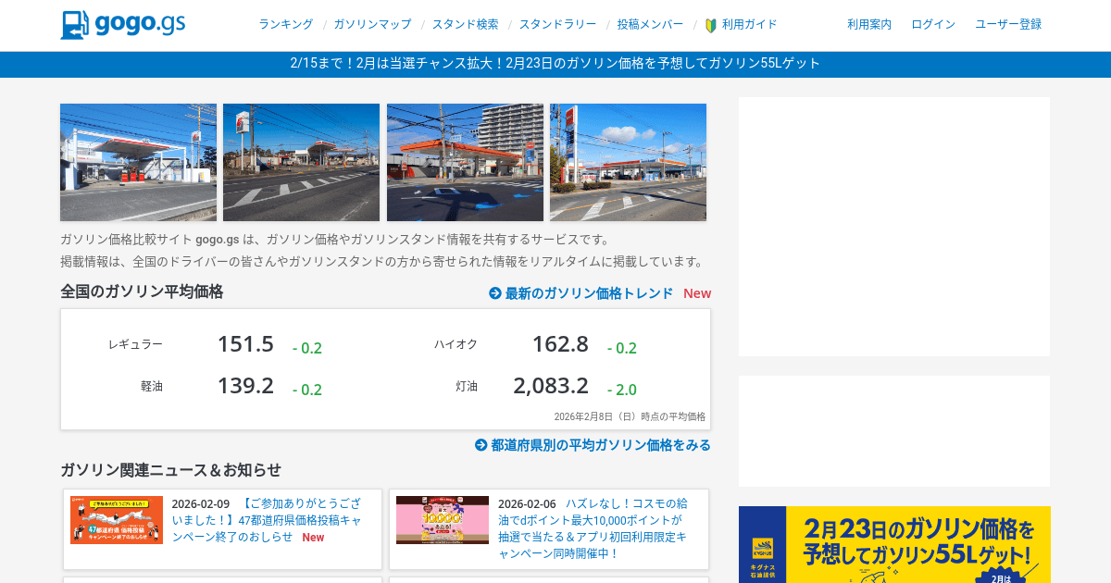The image size is (1111, 583).
Task: Open the ガソリンマップ menu item
Action: point(372,25)
